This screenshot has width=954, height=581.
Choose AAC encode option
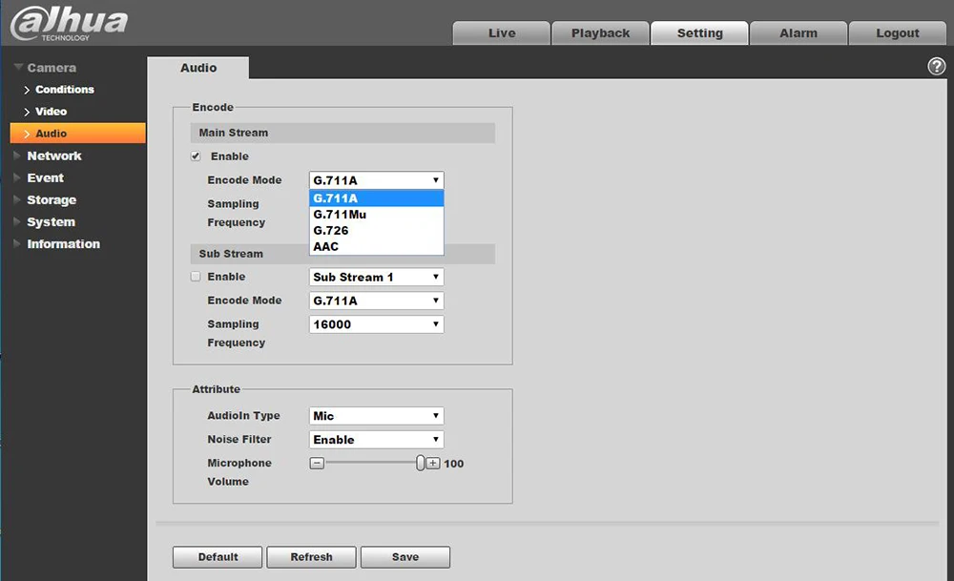[376, 246]
